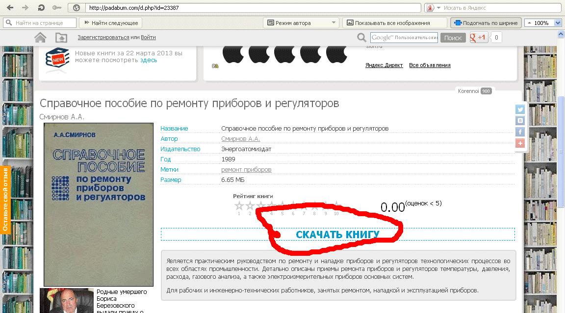This screenshot has height=313, width=565.
Task: Click the 'Найти на странице' field
Action: pos(40,23)
